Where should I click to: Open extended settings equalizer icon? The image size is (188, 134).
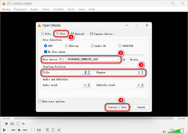[39, 130]
